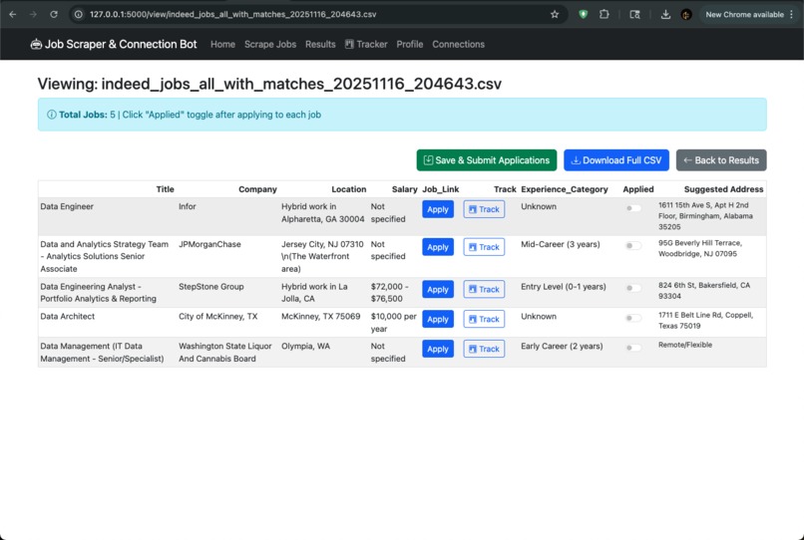Open the tab search icon in the toolbar

pyautogui.click(x=634, y=14)
